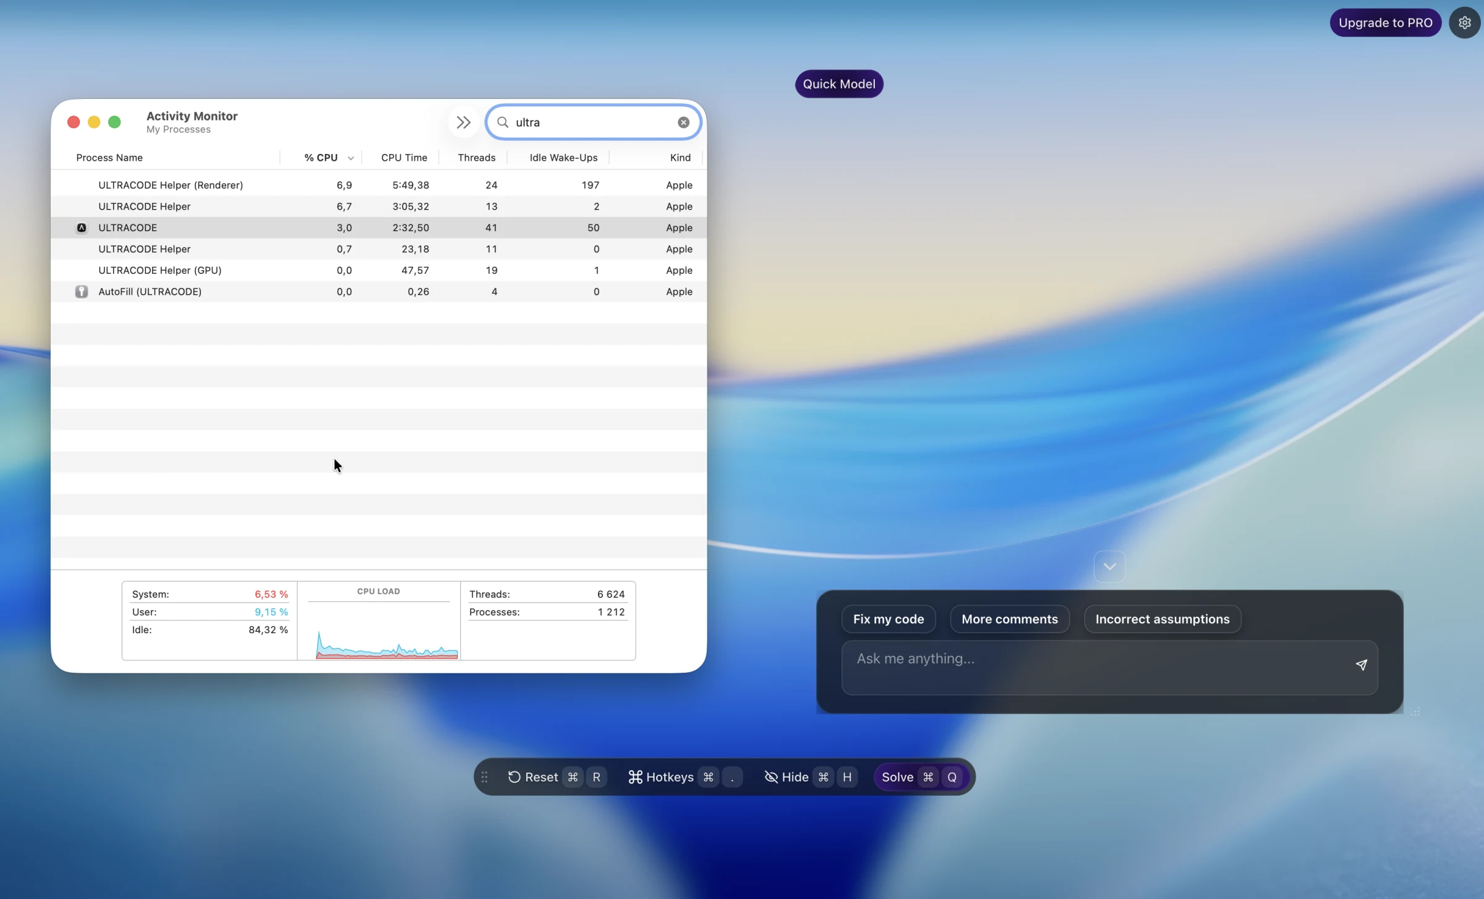Close the Activity Monitor window
Image resolution: width=1484 pixels, height=899 pixels.
(74, 122)
